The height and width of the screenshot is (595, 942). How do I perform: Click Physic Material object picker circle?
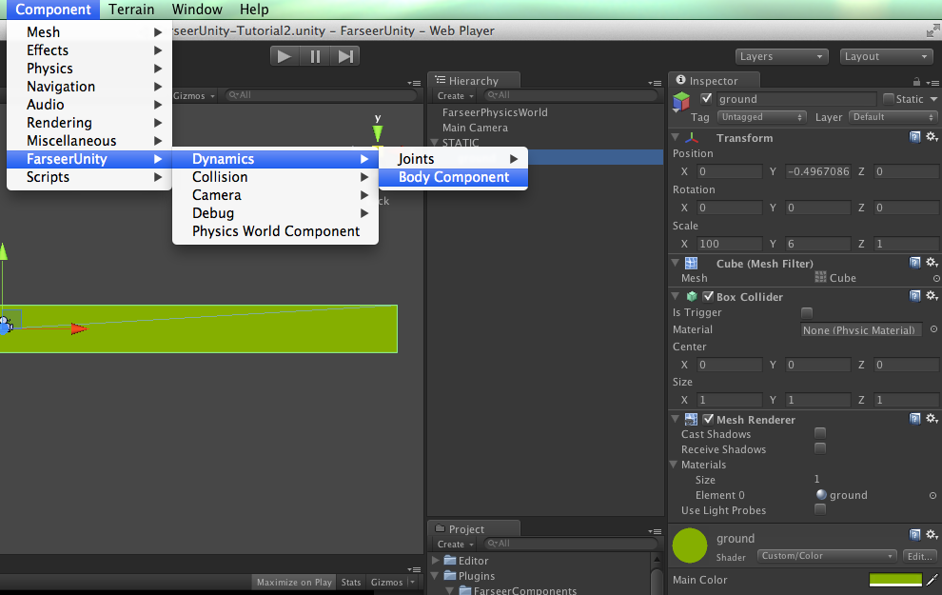click(x=933, y=329)
